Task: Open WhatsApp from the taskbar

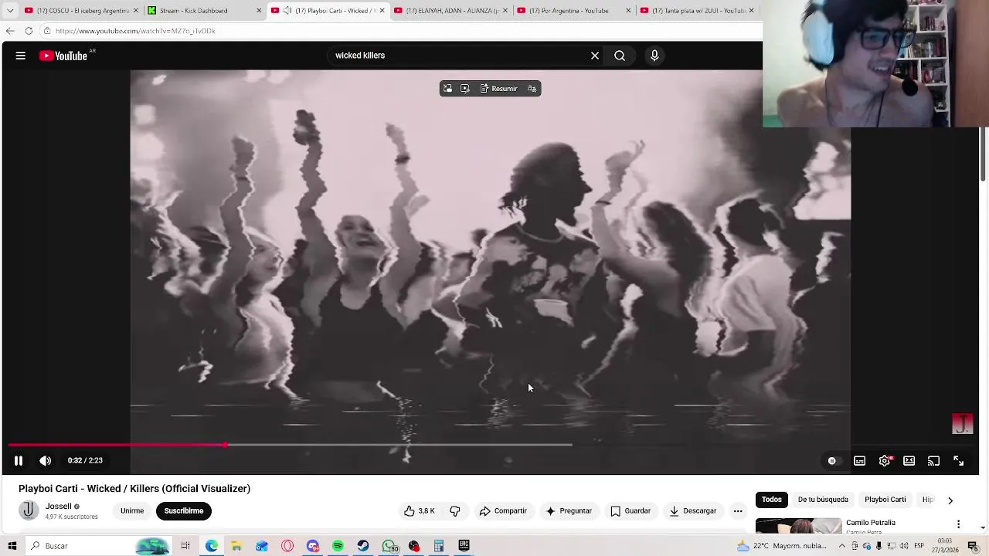Action: pos(389,546)
